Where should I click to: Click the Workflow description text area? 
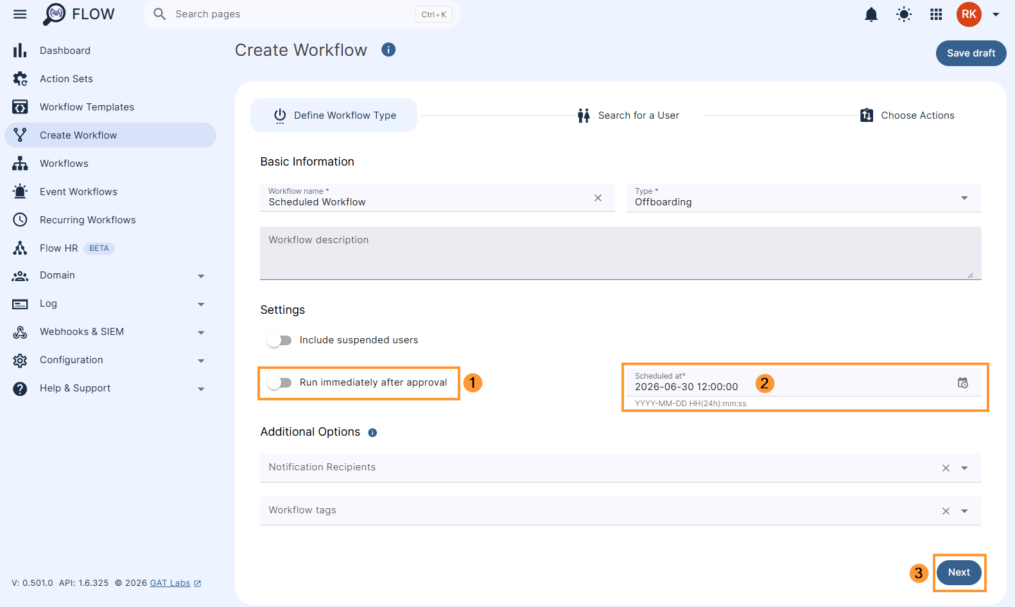coord(621,253)
